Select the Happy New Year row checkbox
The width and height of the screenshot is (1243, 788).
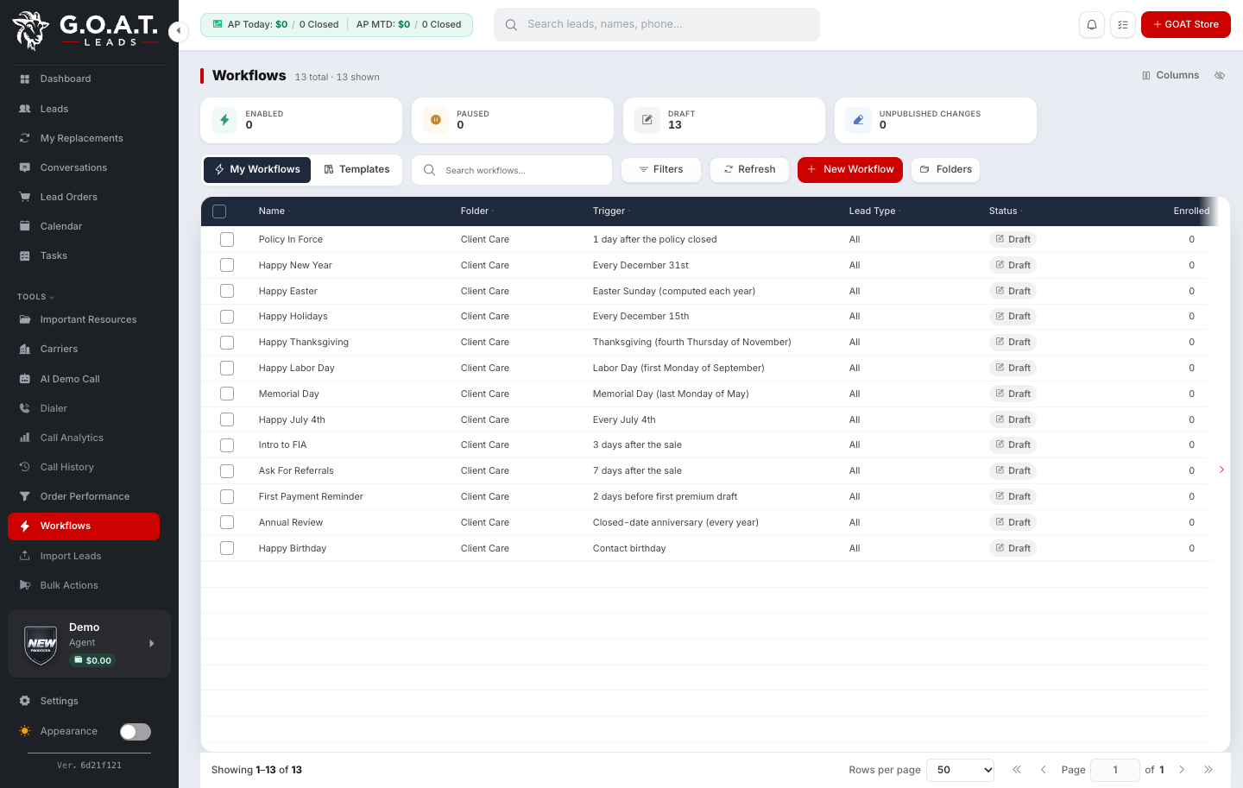coord(227,265)
